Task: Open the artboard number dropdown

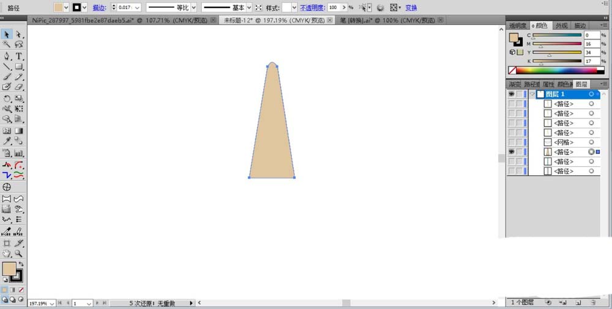Action: (x=89, y=303)
